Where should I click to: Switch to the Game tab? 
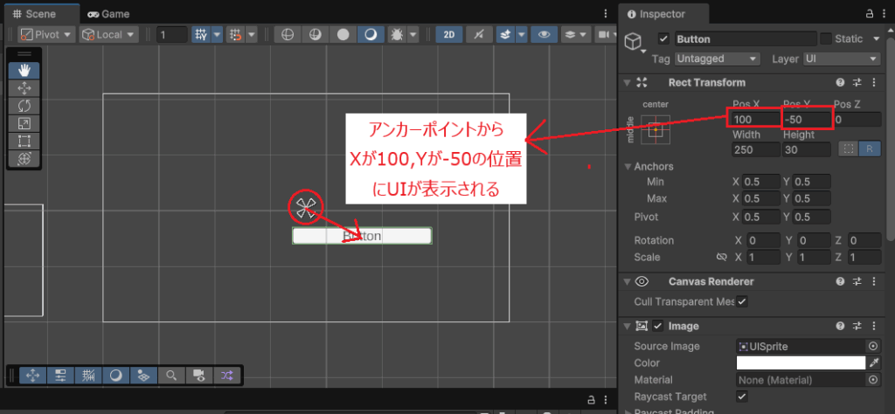(108, 14)
